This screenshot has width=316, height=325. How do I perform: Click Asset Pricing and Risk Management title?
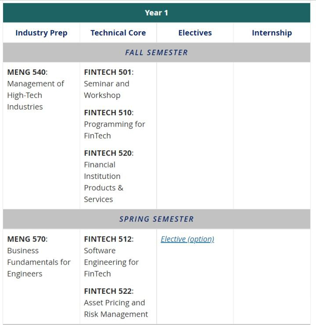point(115,308)
